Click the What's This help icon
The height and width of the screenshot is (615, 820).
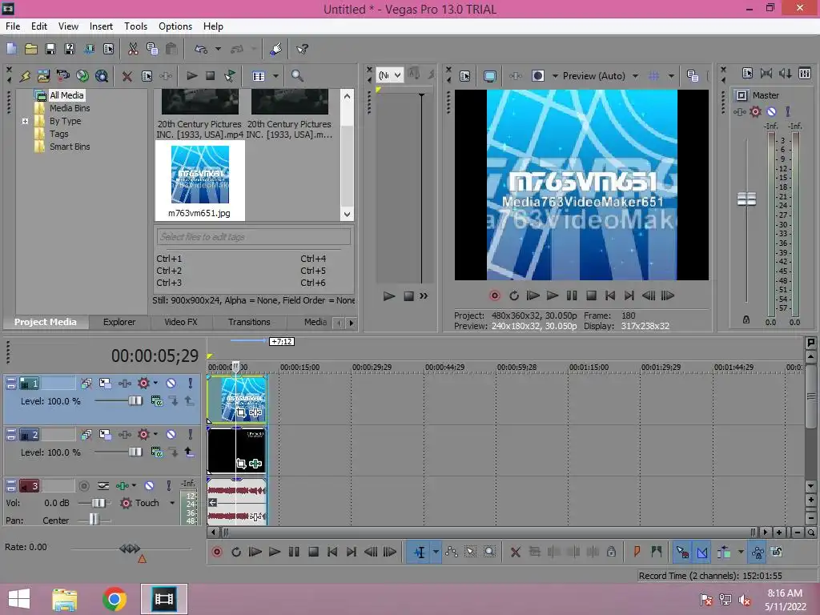click(302, 49)
